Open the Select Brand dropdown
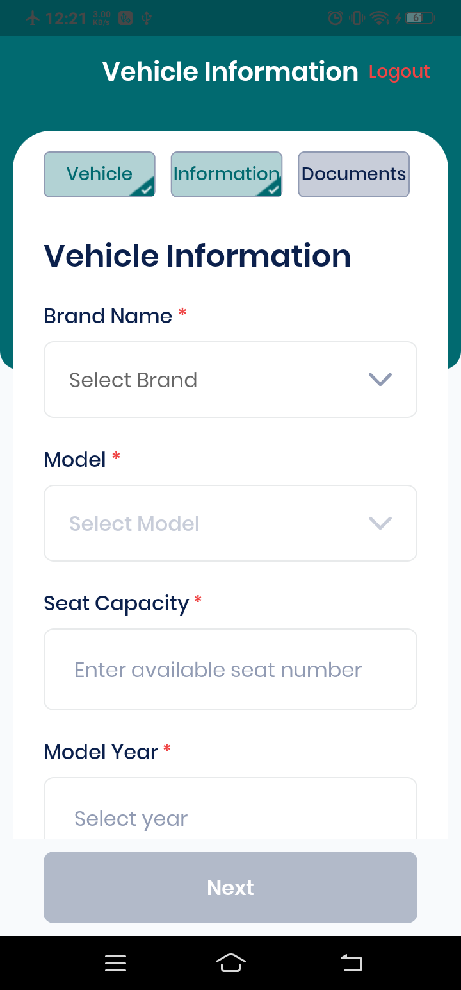This screenshot has width=461, height=990. pos(230,380)
